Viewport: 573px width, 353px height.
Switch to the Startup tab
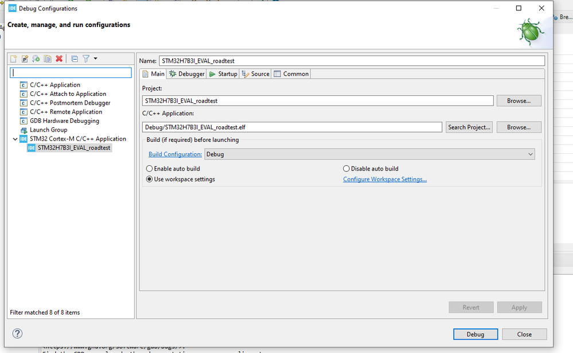(x=223, y=74)
